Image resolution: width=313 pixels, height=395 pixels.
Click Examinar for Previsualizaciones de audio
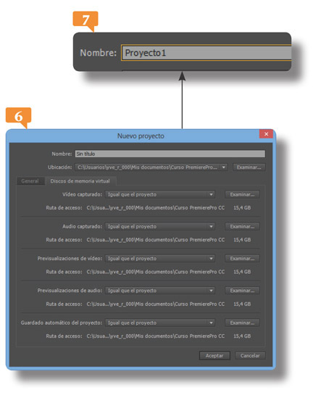(242, 291)
